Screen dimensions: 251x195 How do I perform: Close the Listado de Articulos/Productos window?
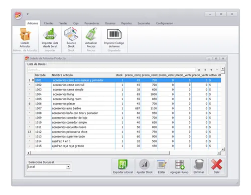[x=223, y=58]
